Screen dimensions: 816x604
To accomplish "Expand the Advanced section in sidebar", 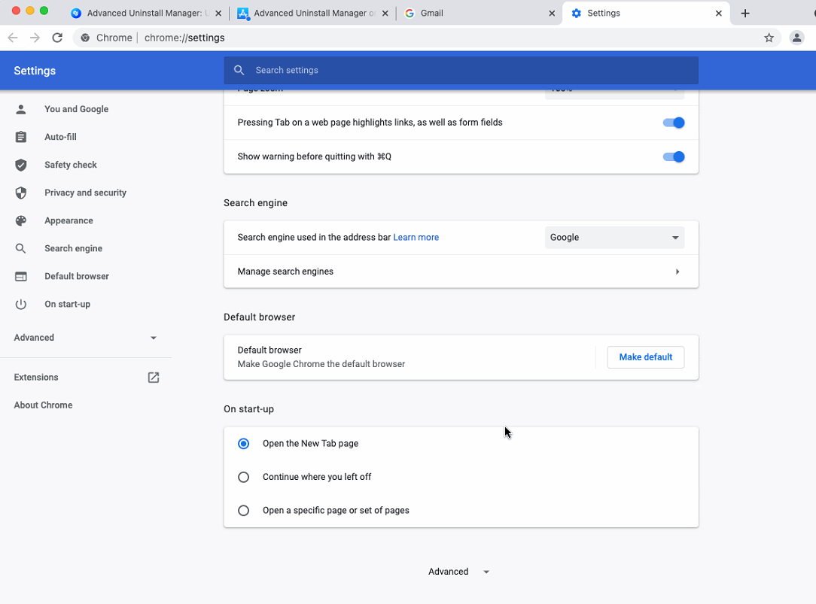I will coord(86,338).
